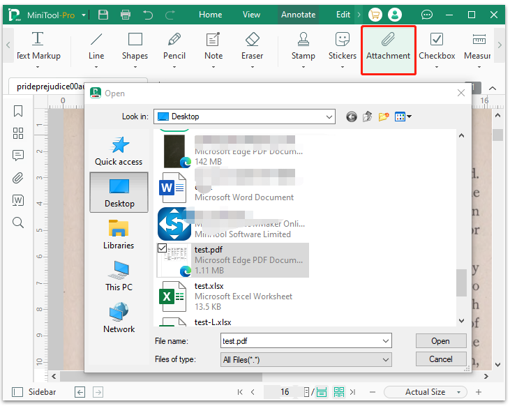Collapse the ribbon with the up chevron
Viewport: 510px width, 406px height.
click(x=493, y=88)
